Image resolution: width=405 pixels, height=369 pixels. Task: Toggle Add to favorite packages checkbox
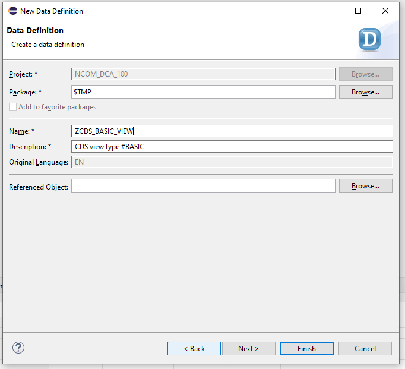pos(13,107)
